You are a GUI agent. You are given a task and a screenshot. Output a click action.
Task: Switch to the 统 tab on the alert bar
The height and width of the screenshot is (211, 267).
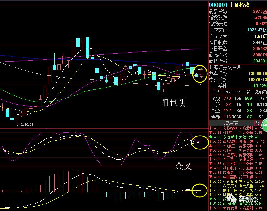pos(257,123)
